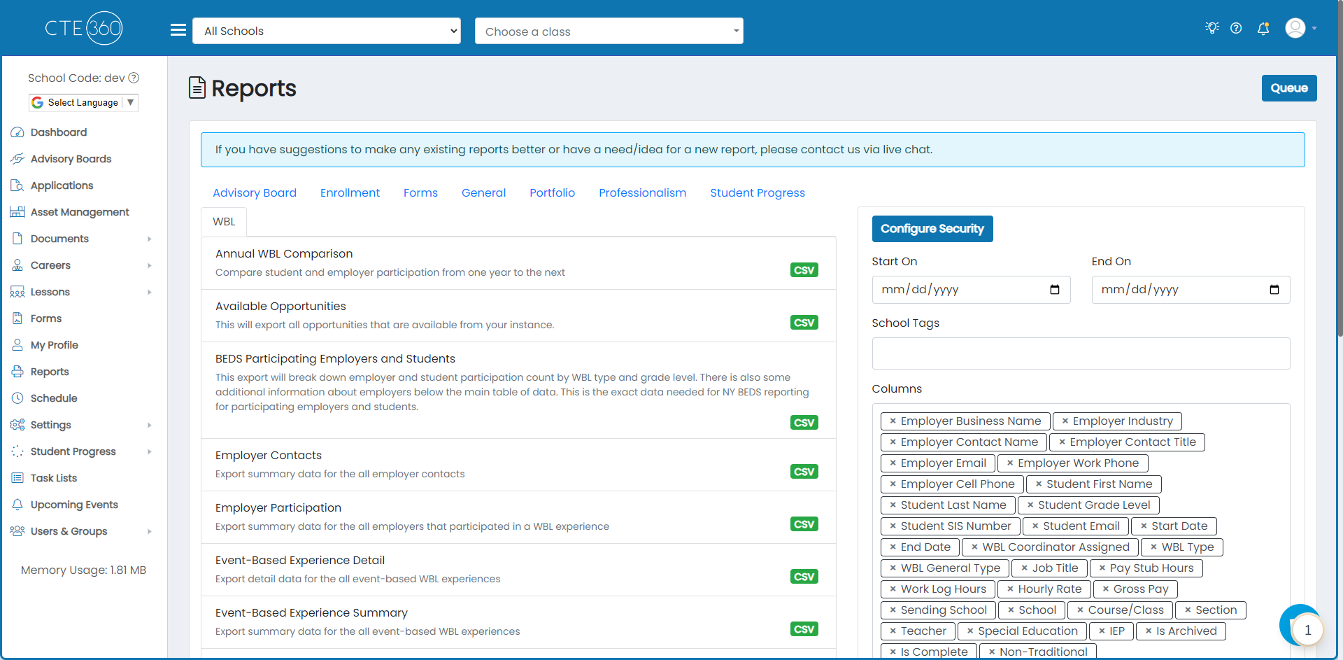Remove Employer Industry column tag
Screen dimensions: 1343x660
pos(1065,421)
